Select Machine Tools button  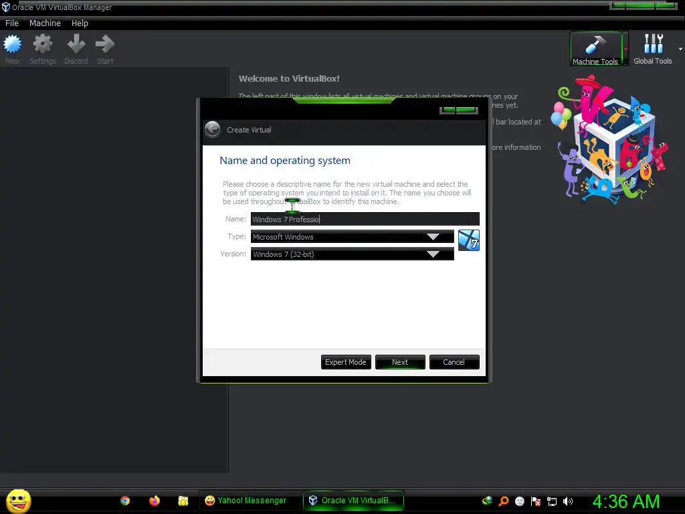coord(595,48)
